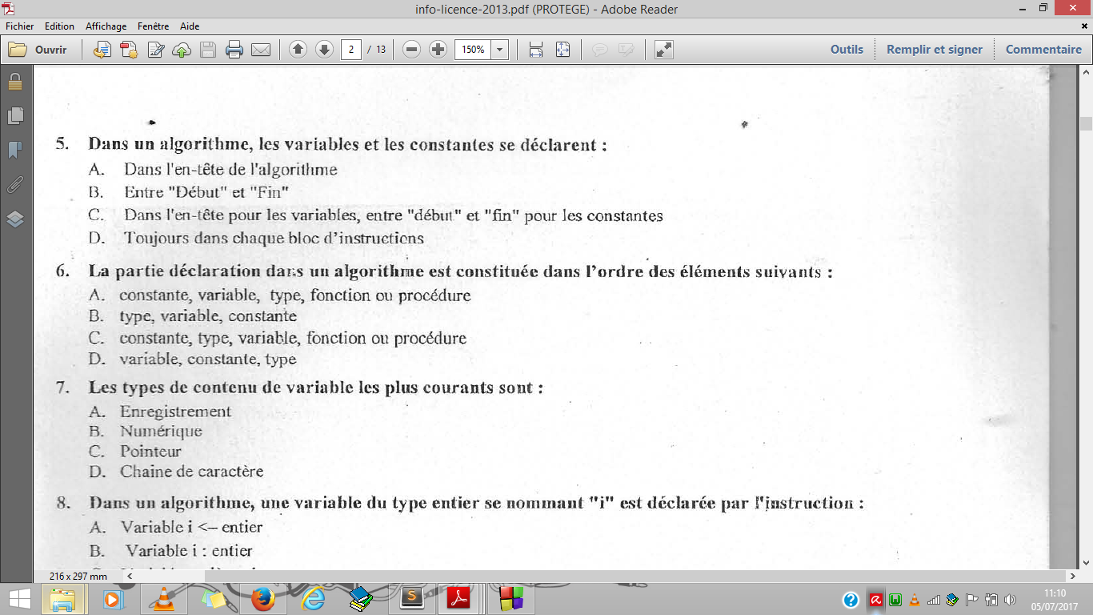1093x615 pixels.
Task: Toggle the signature lock panel
Action: coord(14,82)
